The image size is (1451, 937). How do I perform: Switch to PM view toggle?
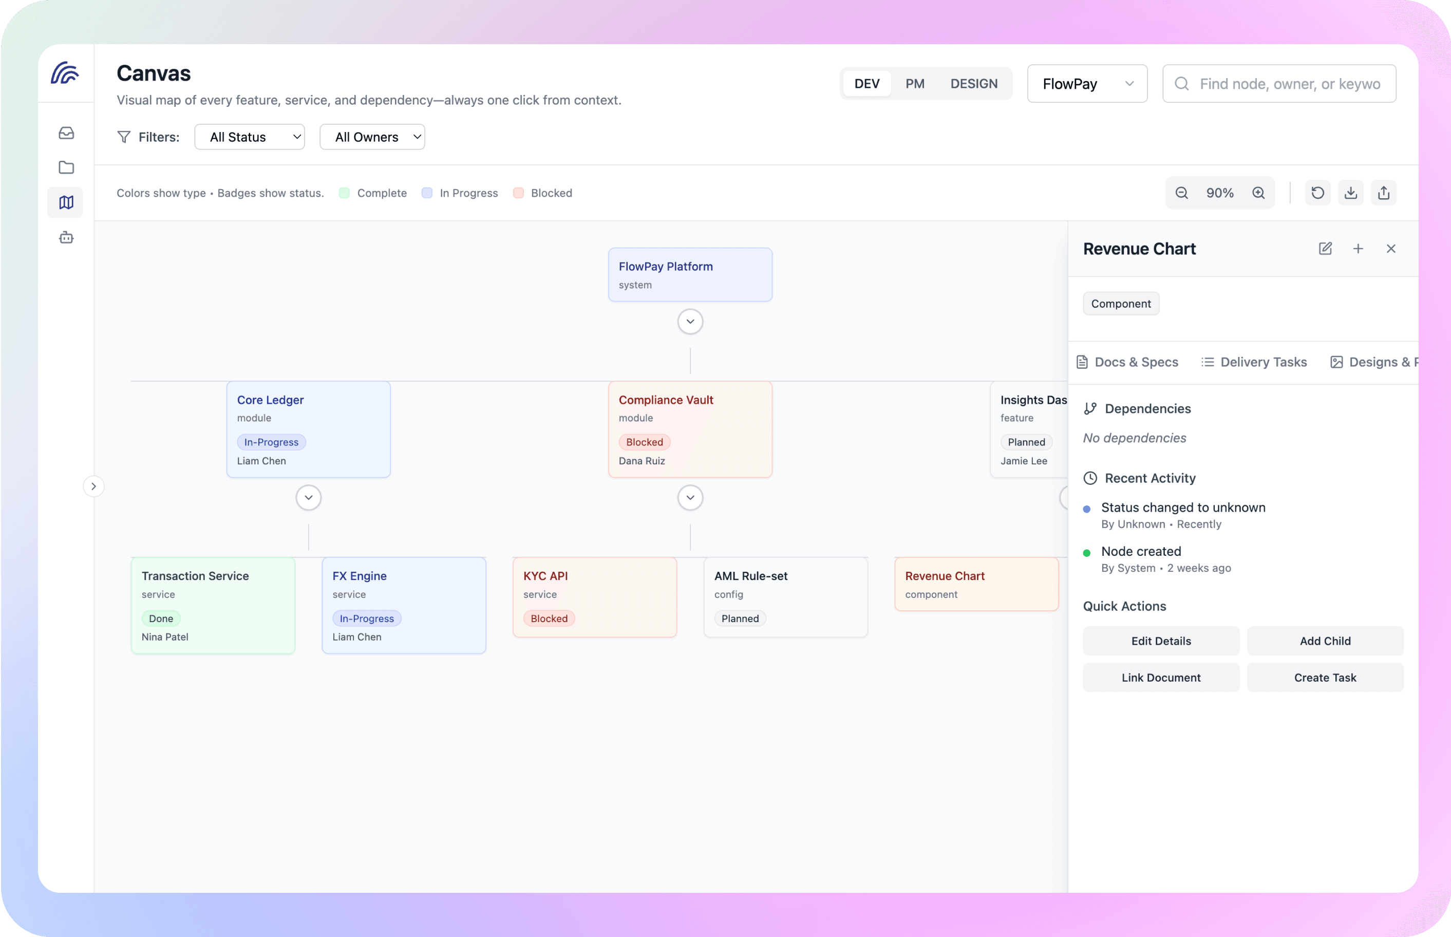[914, 83]
